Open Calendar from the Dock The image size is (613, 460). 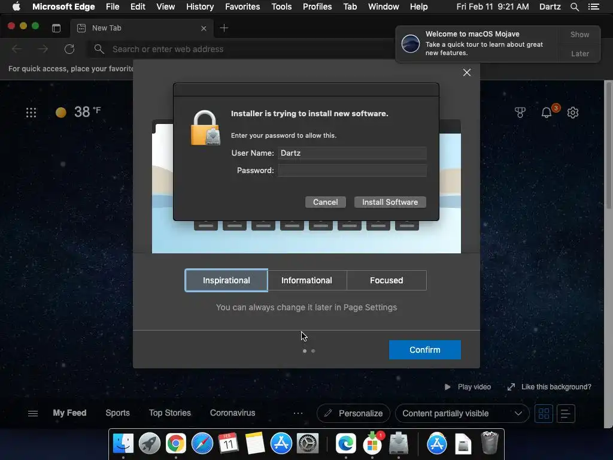click(228, 444)
